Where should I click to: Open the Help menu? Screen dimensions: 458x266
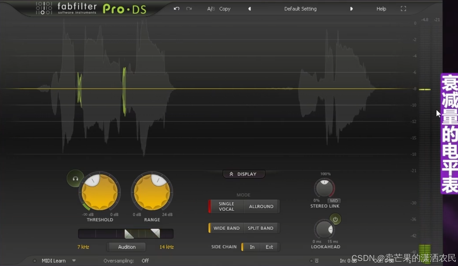pos(381,9)
